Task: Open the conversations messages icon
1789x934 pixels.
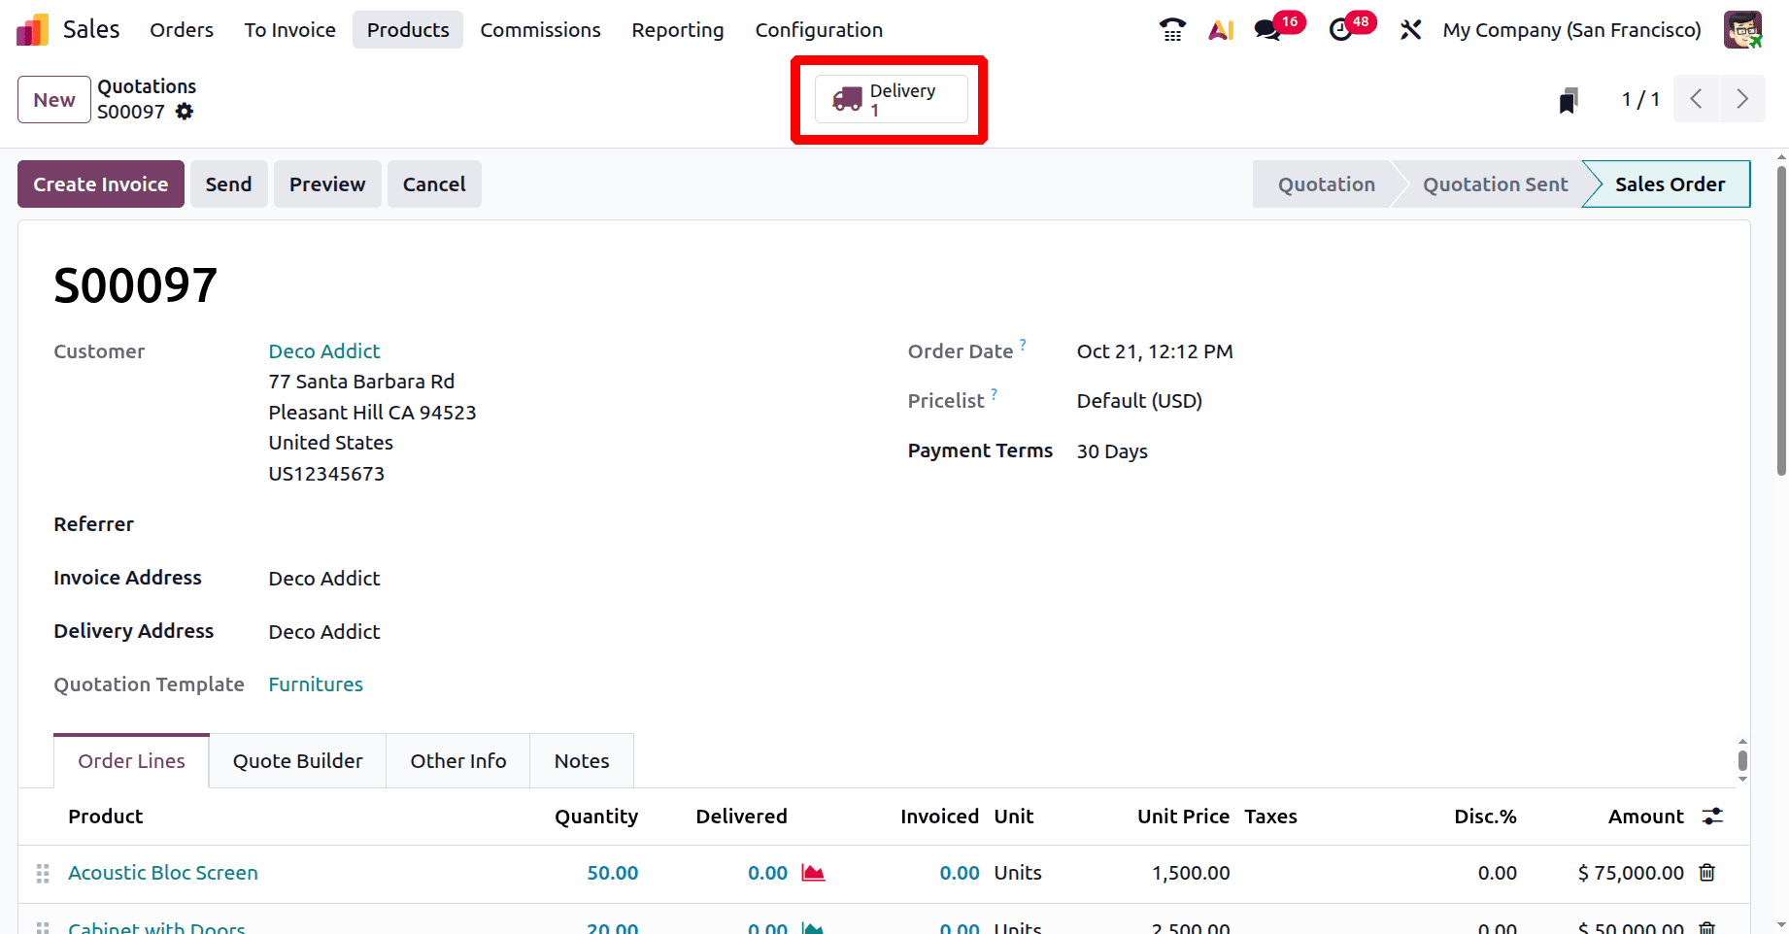Action: tap(1267, 30)
